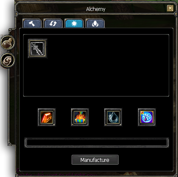Click the potion flask side icon

pos(8,42)
